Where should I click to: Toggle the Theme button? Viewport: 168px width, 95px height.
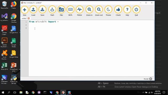click(x=108, y=11)
